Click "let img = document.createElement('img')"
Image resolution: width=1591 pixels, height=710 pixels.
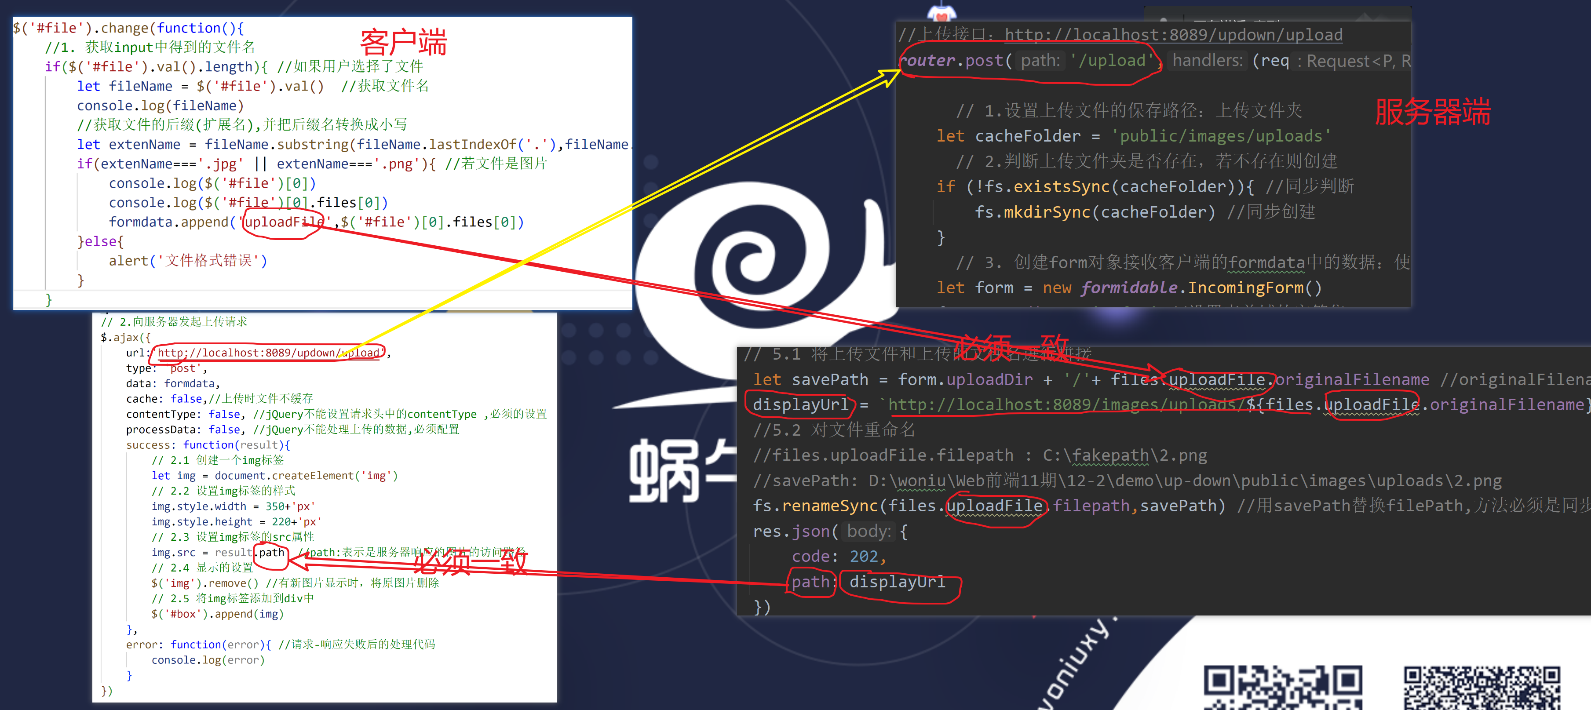[x=275, y=476]
